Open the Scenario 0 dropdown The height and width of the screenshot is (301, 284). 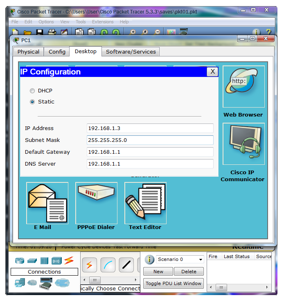[x=180, y=259]
